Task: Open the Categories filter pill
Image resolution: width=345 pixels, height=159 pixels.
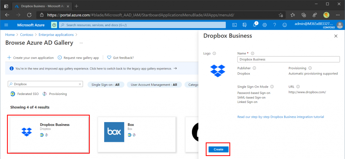Action: tap(192, 85)
